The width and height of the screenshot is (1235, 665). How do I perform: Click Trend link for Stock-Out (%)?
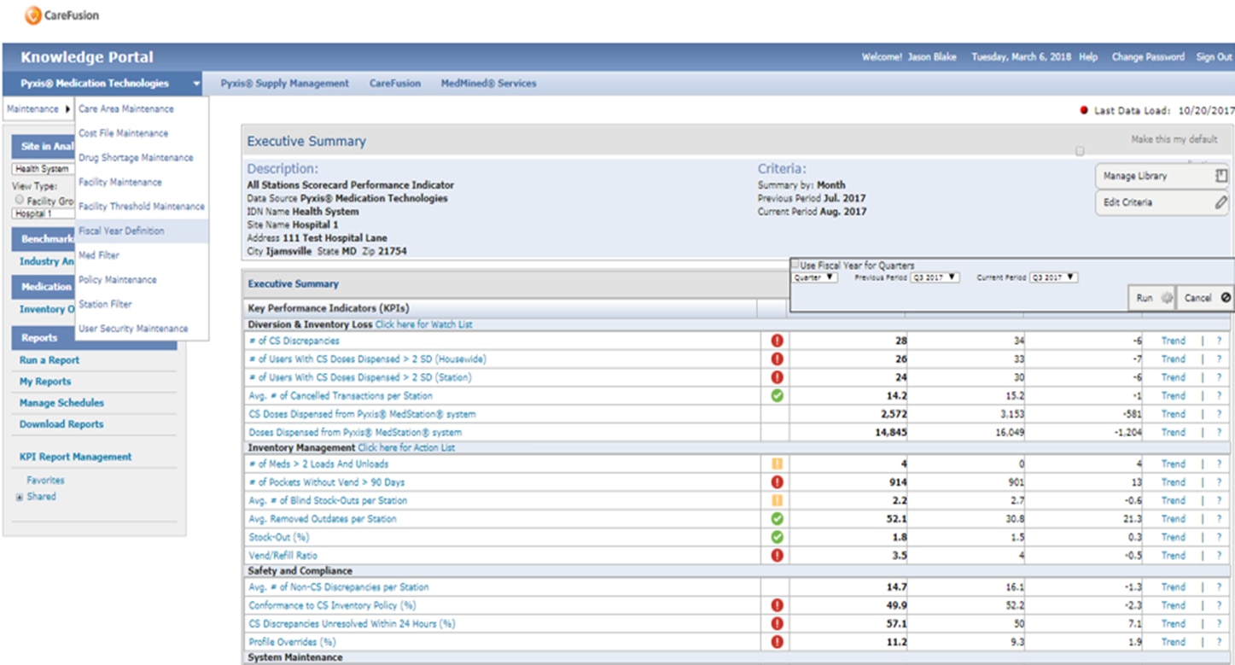[1173, 537]
